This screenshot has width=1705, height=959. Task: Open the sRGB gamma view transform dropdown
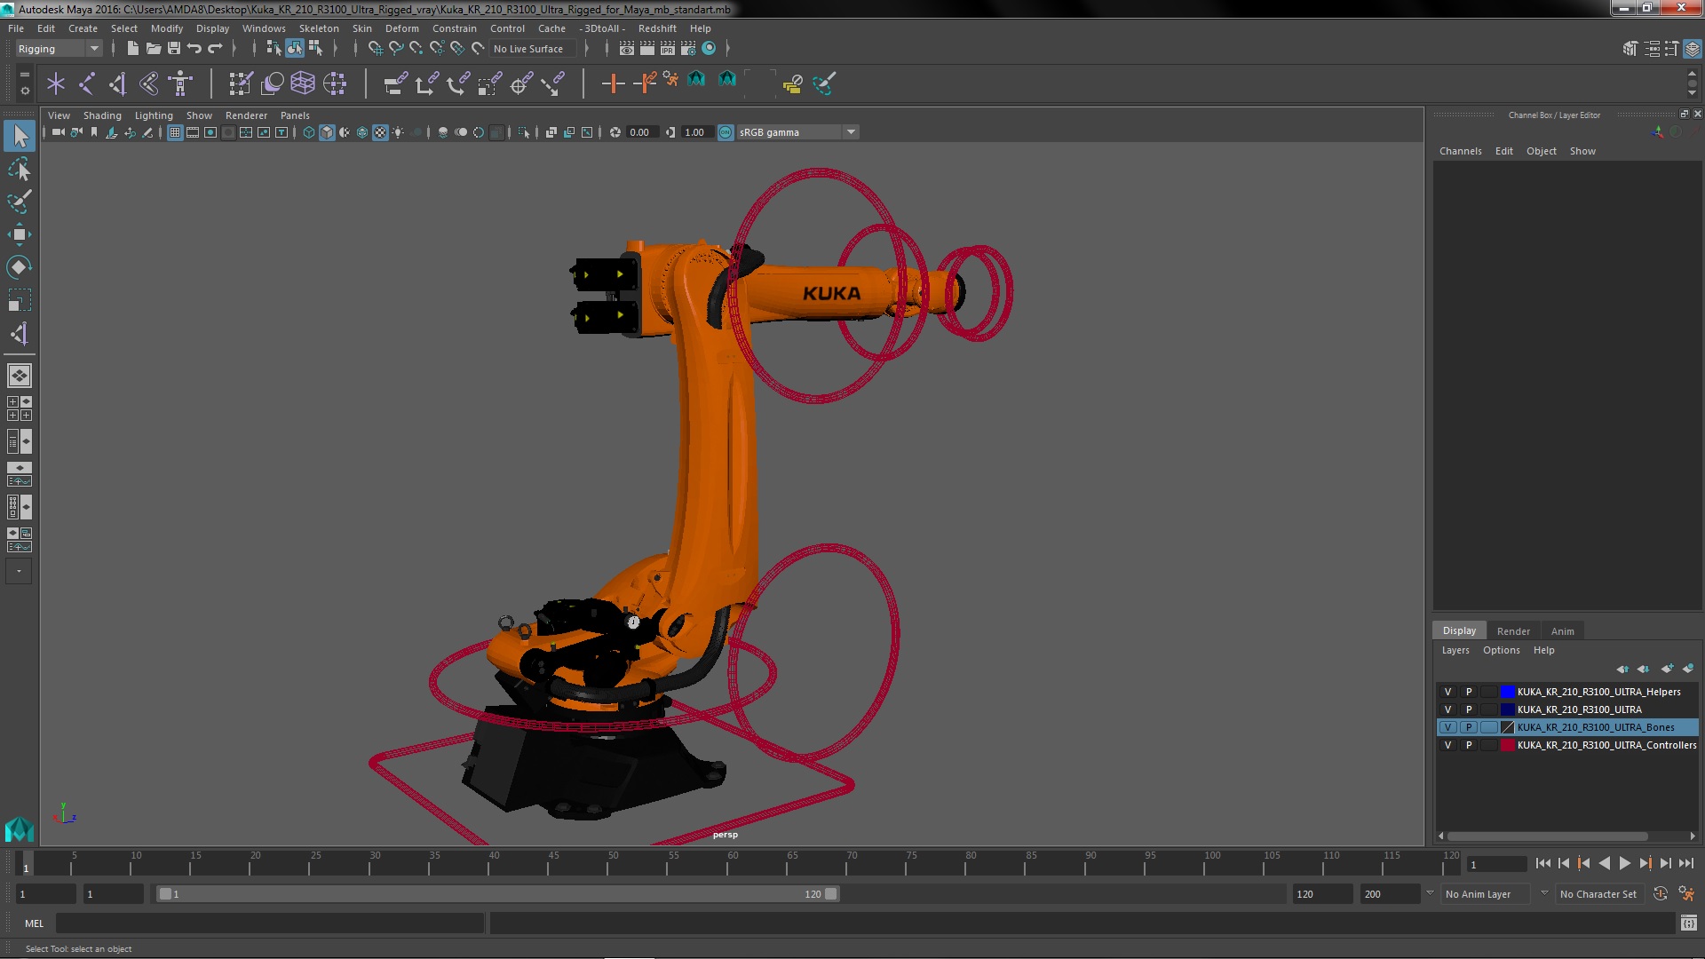pyautogui.click(x=797, y=132)
